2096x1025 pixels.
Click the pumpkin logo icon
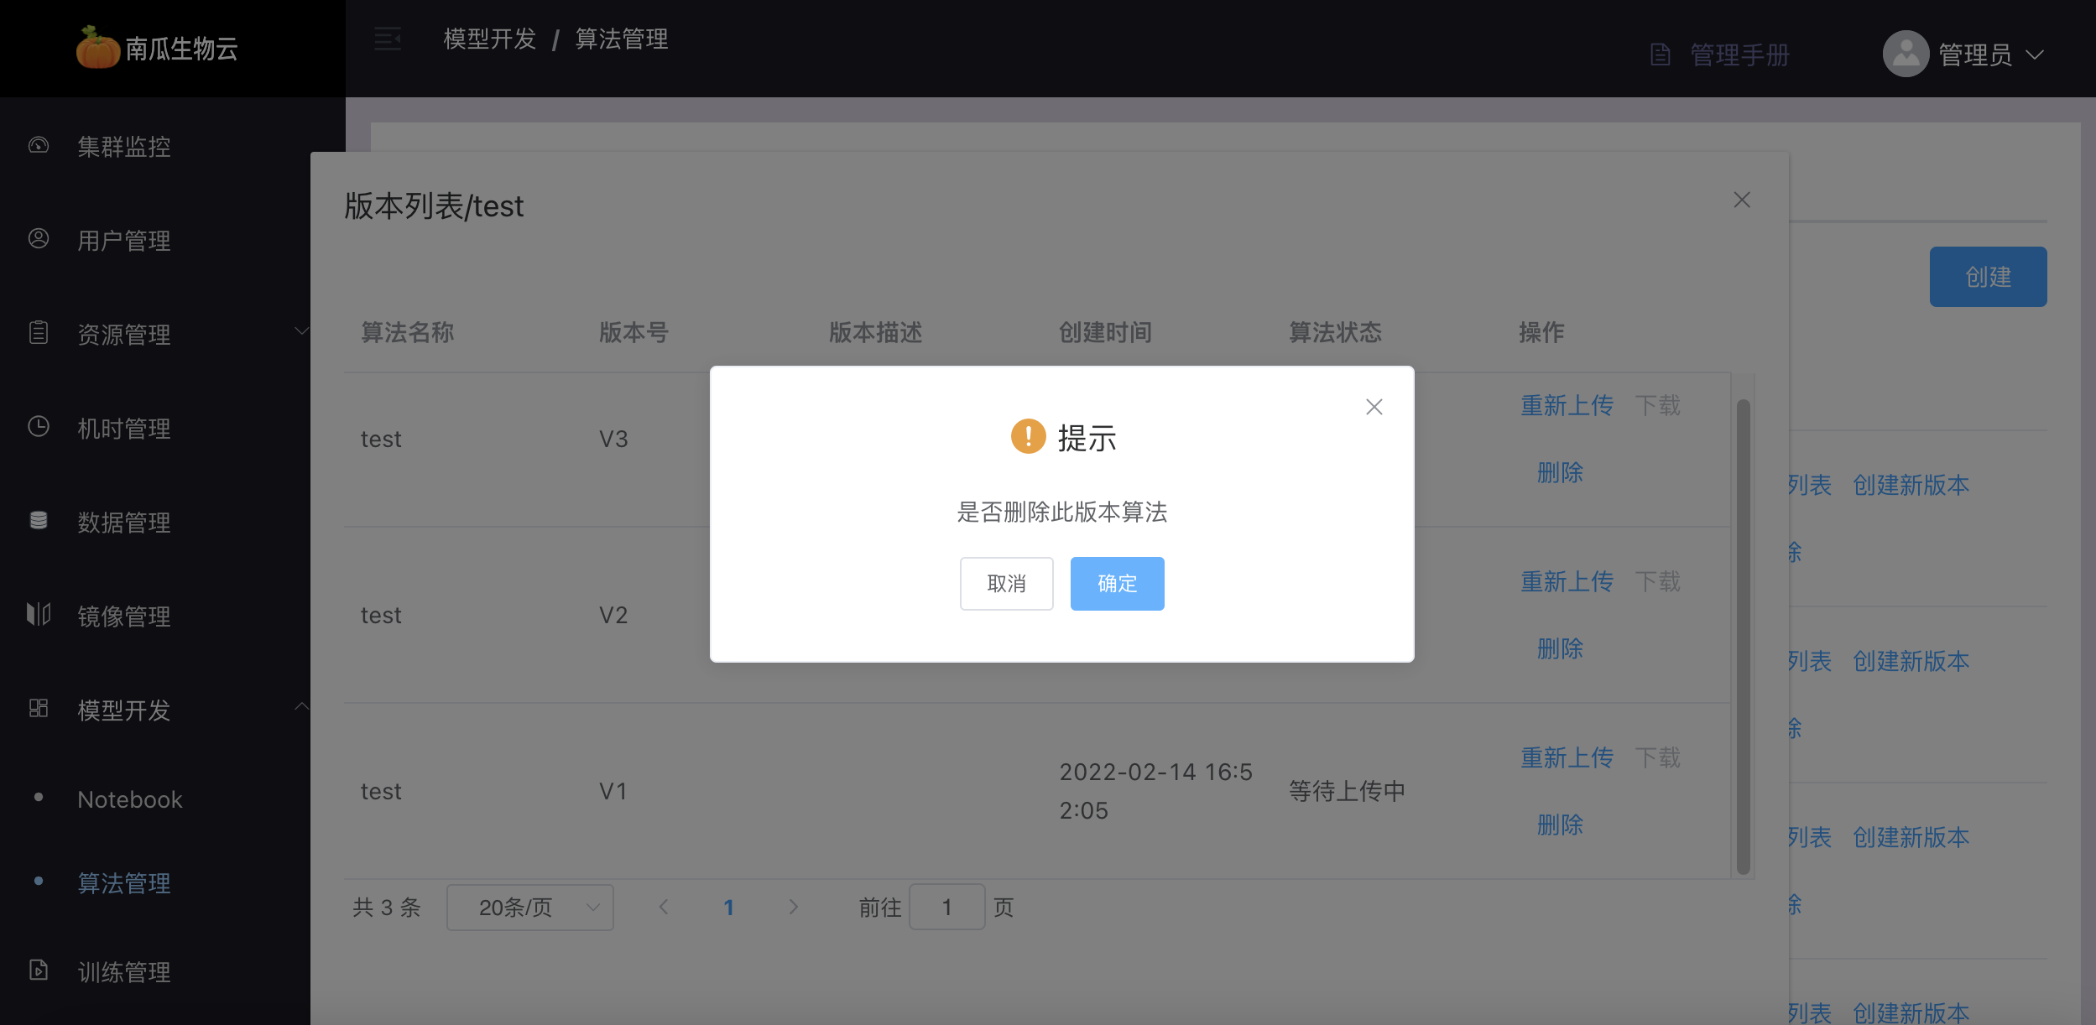(97, 47)
